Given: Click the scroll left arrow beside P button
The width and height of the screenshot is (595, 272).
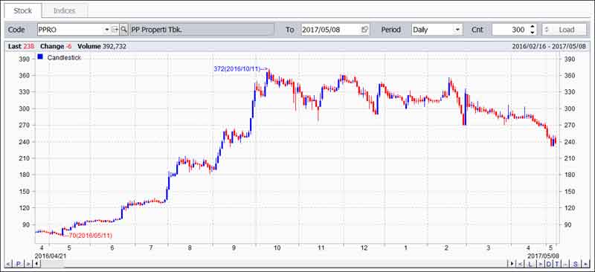Looking at the screenshot, I should coord(8,264).
